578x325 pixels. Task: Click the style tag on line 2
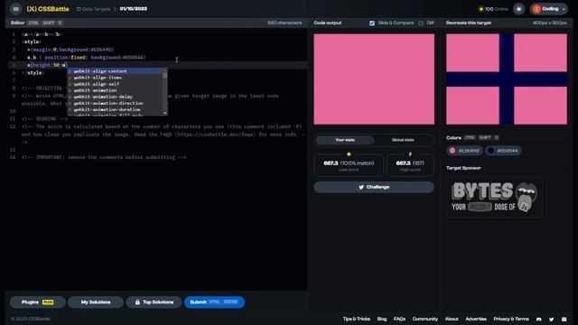click(32, 42)
